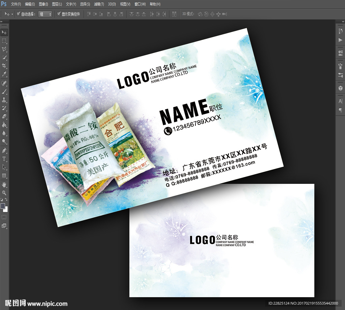This screenshot has height=310, width=345.
Task: Select the Quick Selection tool
Action: tap(4, 57)
